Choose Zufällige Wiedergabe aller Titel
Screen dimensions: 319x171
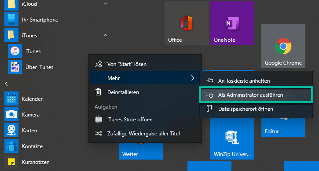tap(145, 134)
